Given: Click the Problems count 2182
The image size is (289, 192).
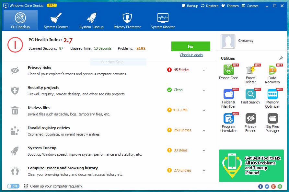Looking at the screenshot, I should point(141,48).
